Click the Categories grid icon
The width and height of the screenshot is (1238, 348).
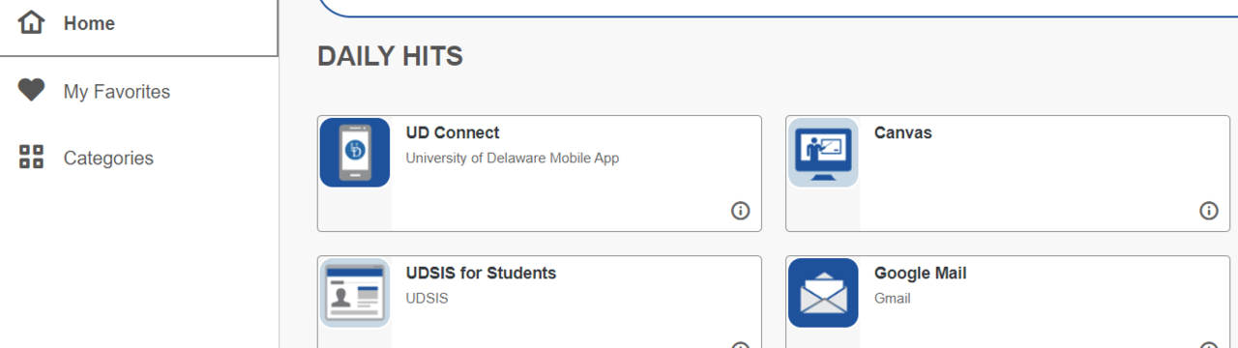[x=32, y=158]
